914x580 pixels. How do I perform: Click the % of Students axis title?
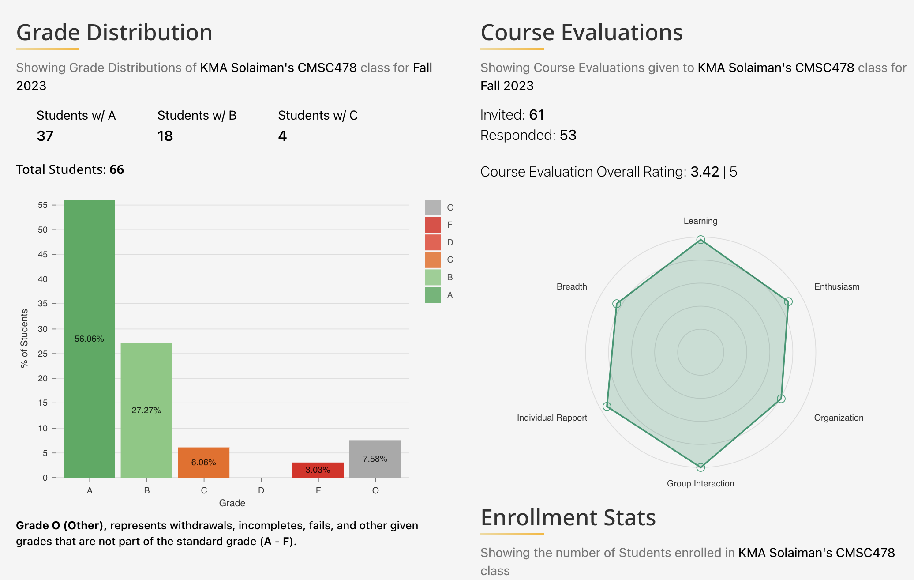[x=24, y=338]
